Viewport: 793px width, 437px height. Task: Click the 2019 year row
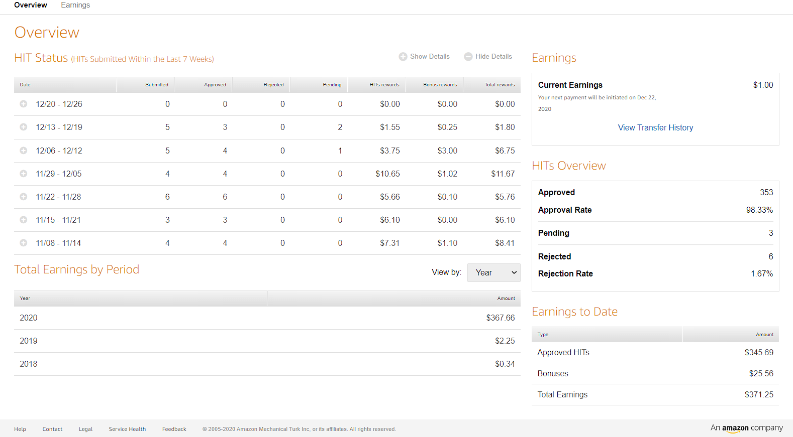tap(267, 341)
